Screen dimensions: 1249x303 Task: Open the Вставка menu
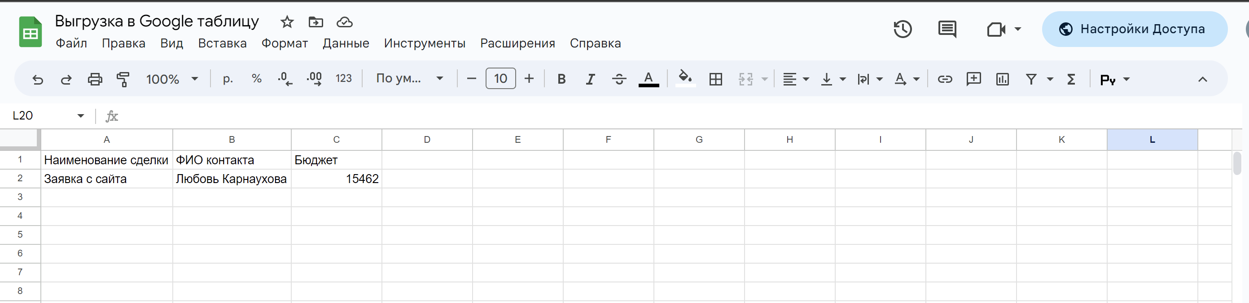tap(222, 43)
